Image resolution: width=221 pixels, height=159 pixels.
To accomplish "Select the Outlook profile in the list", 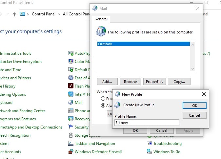I will [144, 44].
